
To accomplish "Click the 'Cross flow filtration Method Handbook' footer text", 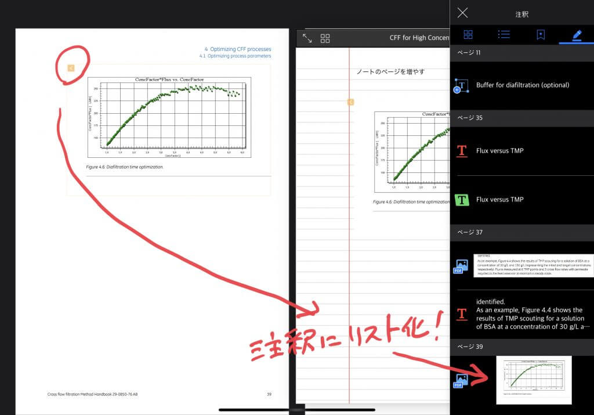I will pos(92,394).
